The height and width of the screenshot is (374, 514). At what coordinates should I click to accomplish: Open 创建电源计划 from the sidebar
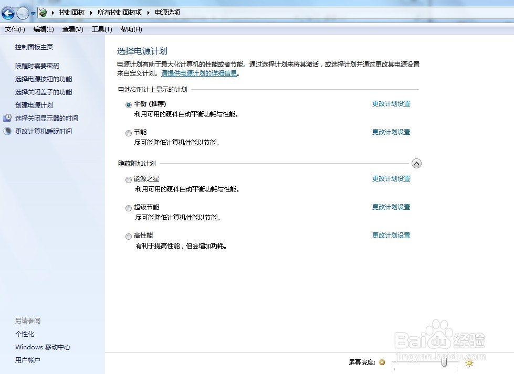click(34, 105)
